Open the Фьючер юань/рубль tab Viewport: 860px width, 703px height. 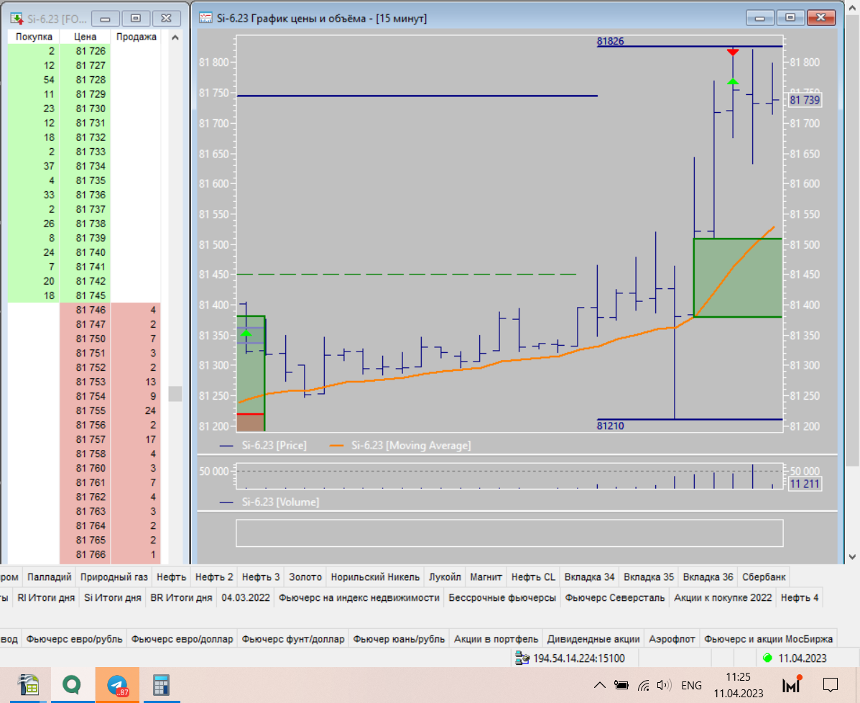[x=399, y=639]
